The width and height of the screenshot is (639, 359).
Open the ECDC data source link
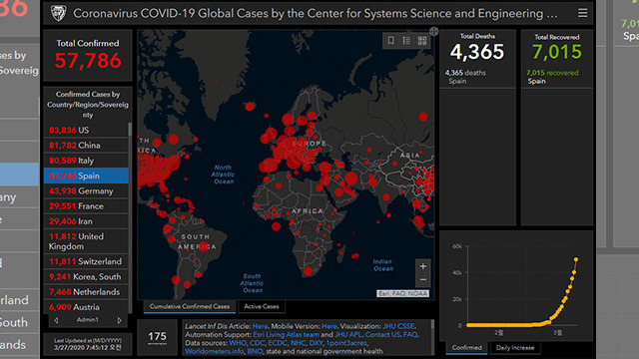point(278,343)
